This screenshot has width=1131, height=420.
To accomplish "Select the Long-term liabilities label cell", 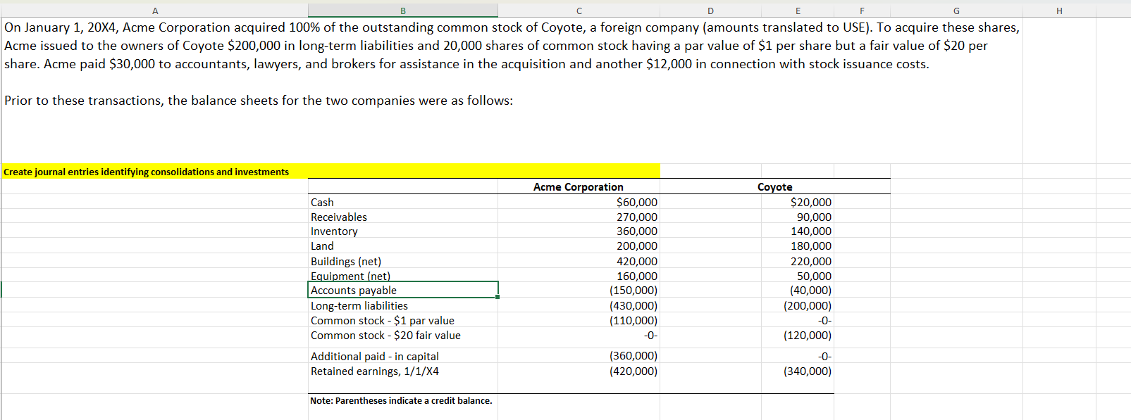I will [403, 305].
